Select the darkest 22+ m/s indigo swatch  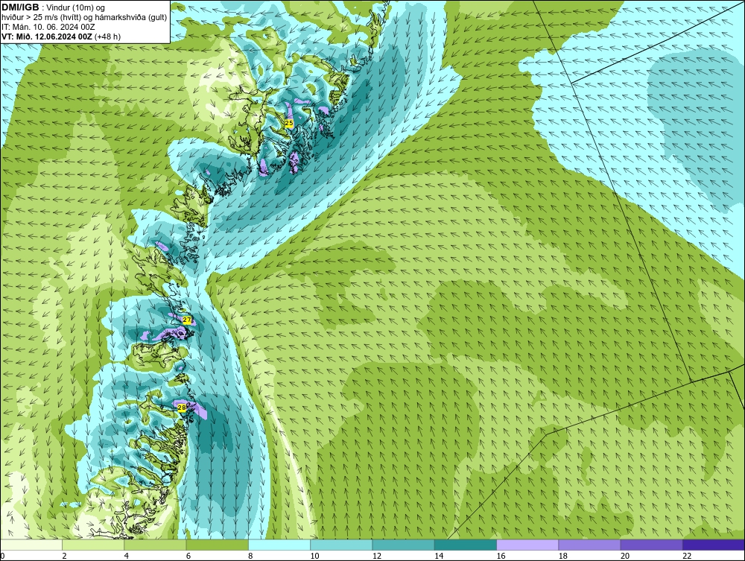tap(713, 545)
